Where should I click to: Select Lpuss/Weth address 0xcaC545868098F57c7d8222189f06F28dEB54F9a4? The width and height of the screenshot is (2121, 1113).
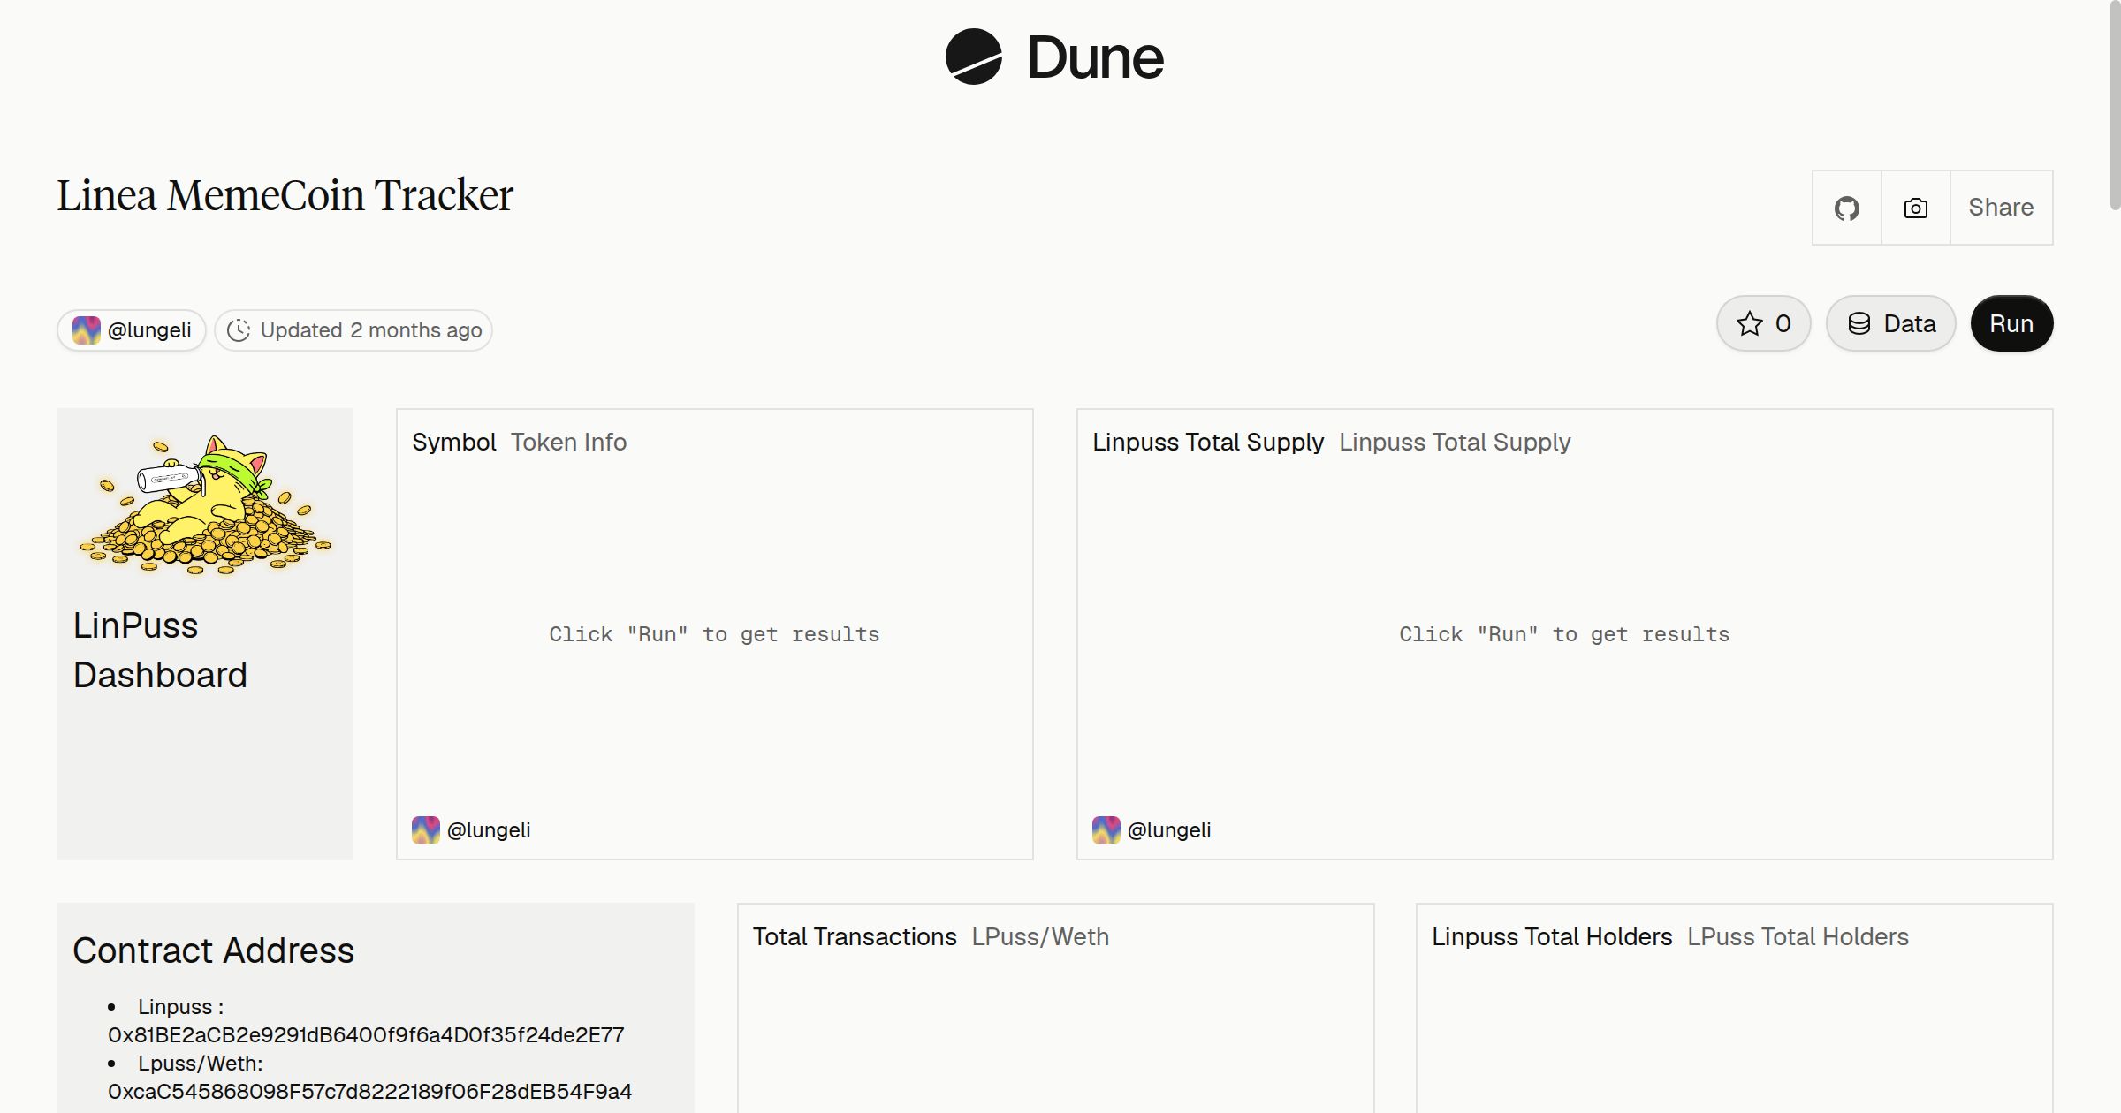tap(369, 1092)
